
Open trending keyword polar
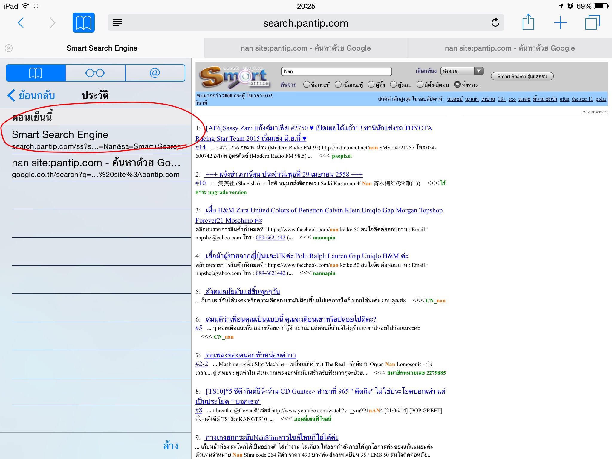pos(601,99)
